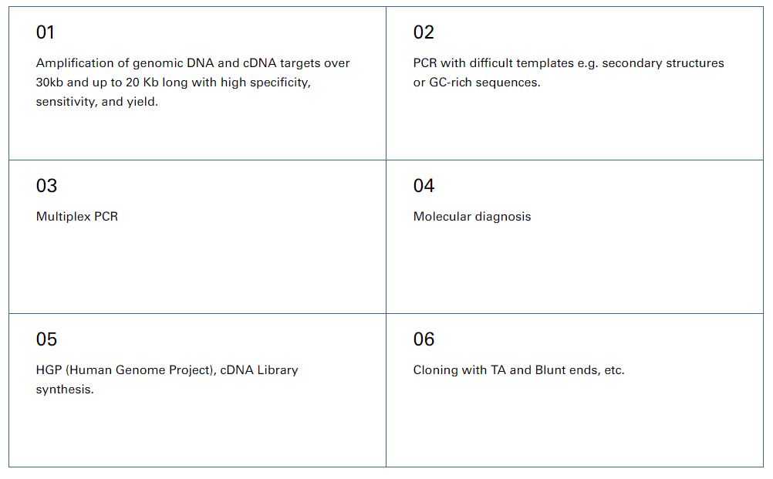Click the number 05 heading
Screen dimensions: 773x479
click(46, 339)
